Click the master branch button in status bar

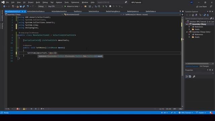point(201,113)
